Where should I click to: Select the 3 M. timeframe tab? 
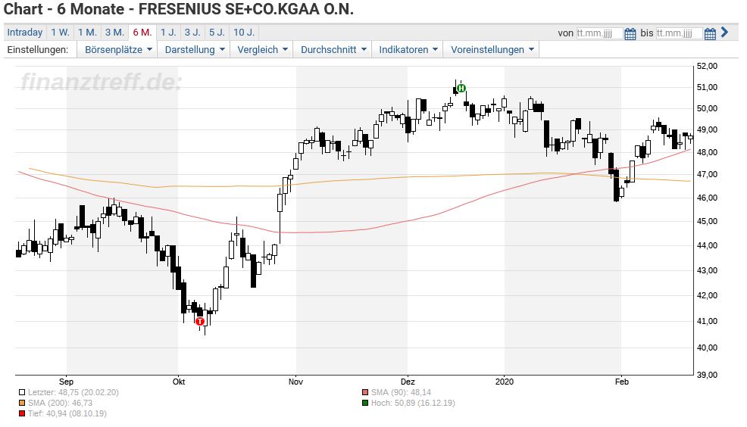(x=114, y=33)
